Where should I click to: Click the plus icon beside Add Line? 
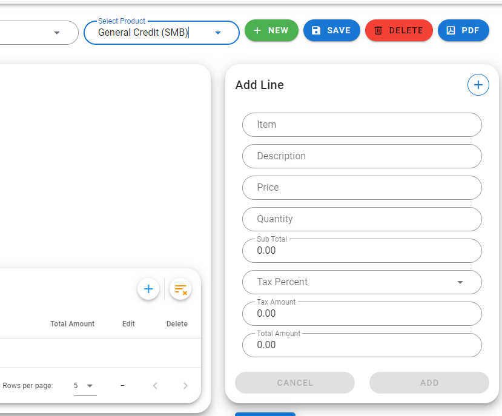click(478, 85)
